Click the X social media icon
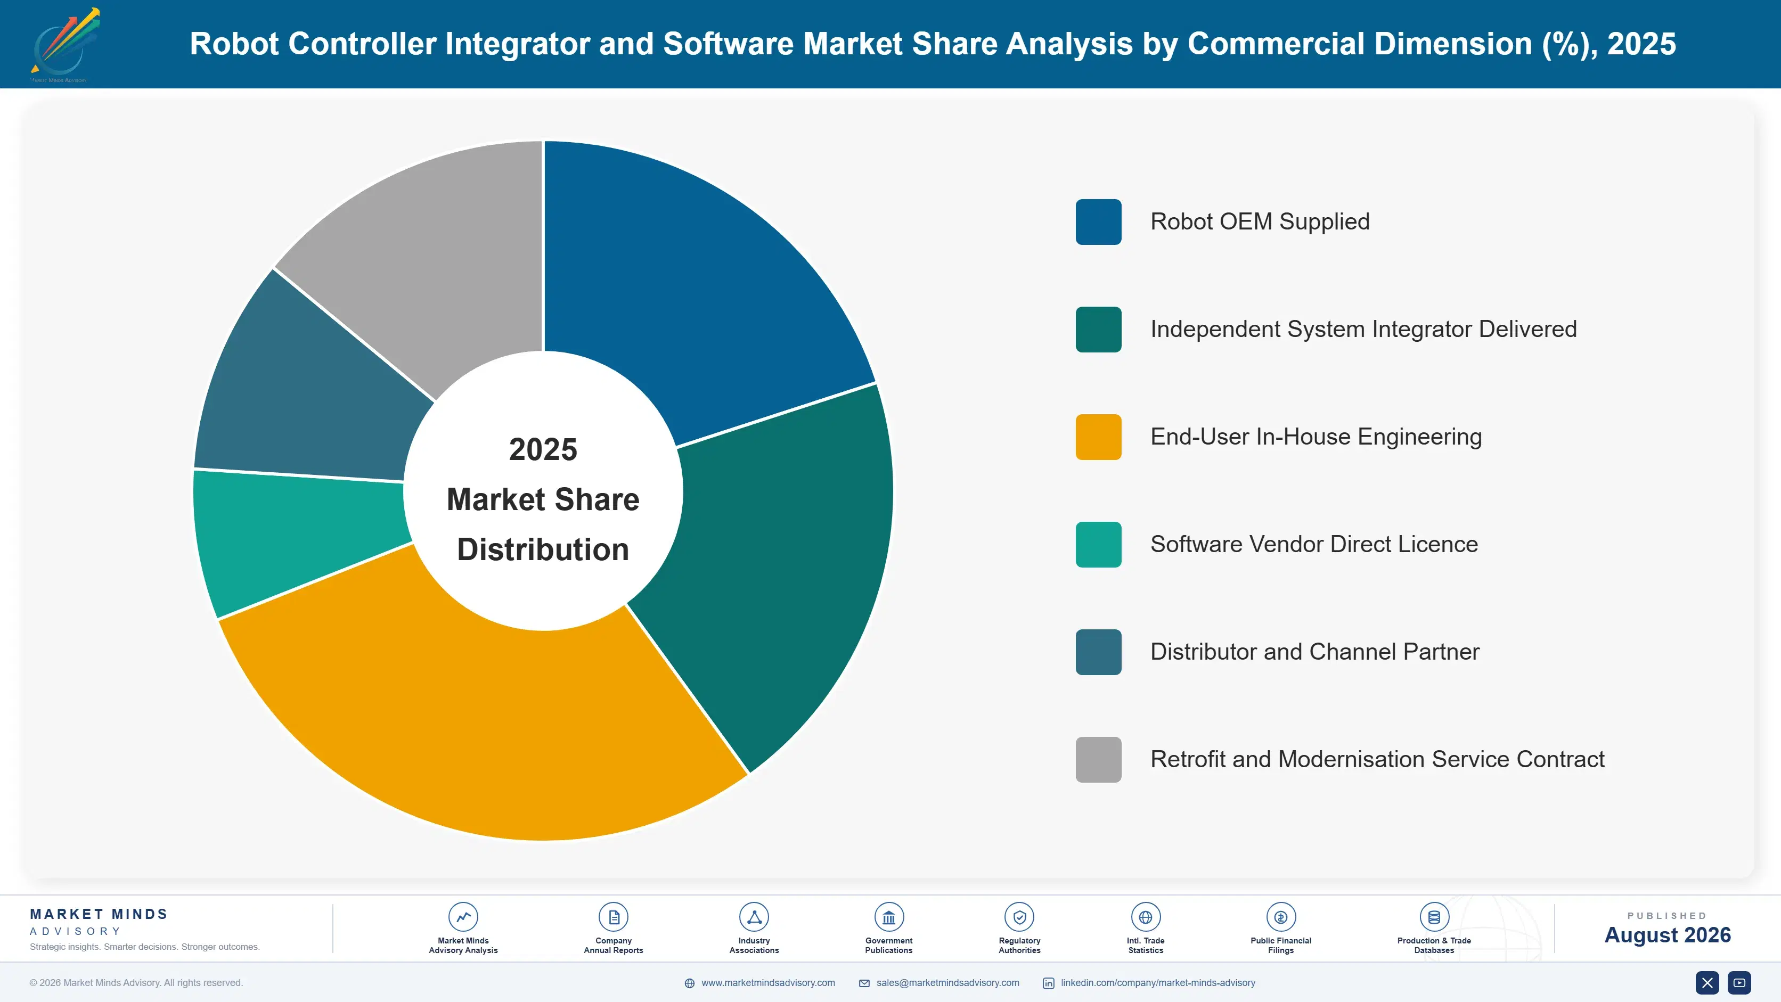 (x=1707, y=983)
